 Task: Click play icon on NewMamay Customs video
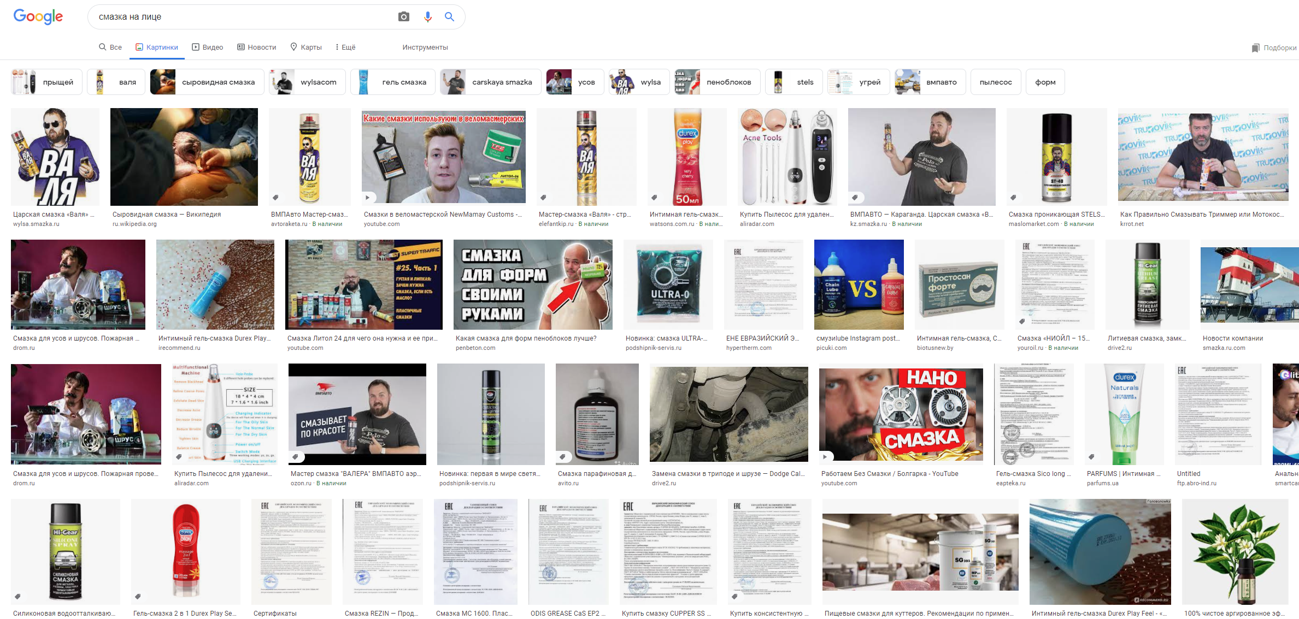pos(368,198)
